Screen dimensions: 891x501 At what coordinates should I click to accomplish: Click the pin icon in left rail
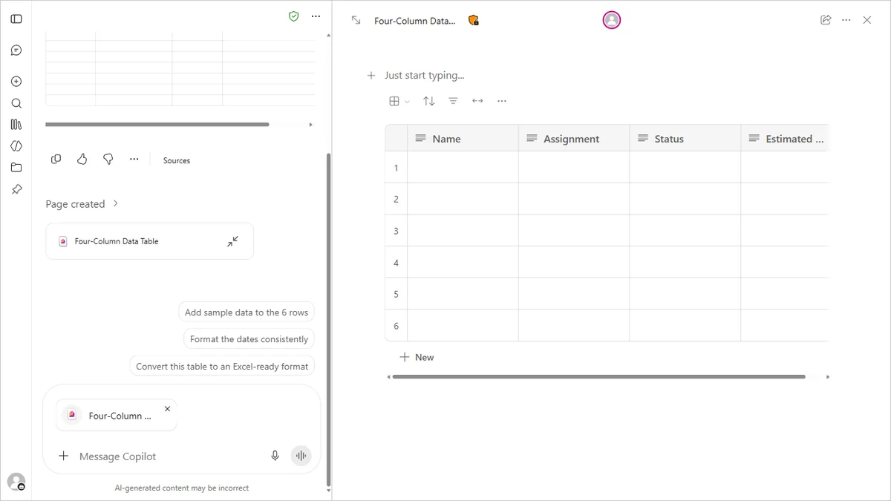16,189
